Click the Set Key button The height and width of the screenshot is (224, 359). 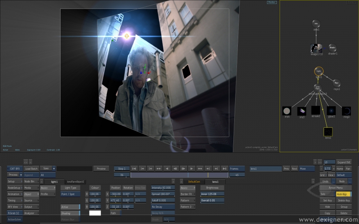click(328, 200)
